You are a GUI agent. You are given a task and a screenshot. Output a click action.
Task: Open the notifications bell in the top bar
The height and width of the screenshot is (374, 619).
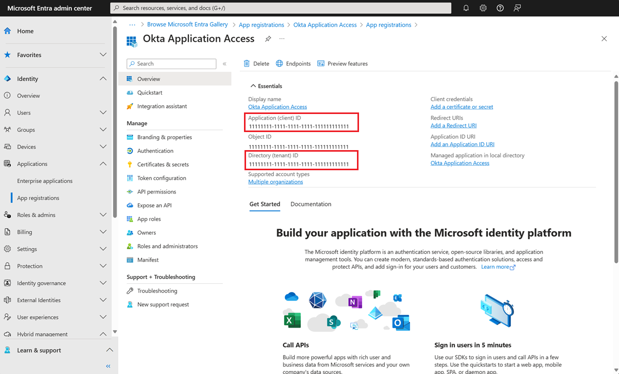[x=466, y=8]
